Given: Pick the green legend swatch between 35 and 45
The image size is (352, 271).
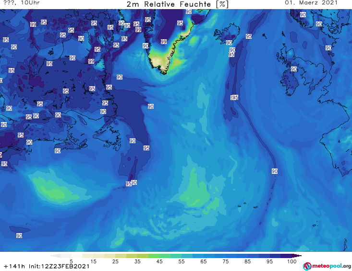Looking at the screenshot, I should [x=154, y=256].
